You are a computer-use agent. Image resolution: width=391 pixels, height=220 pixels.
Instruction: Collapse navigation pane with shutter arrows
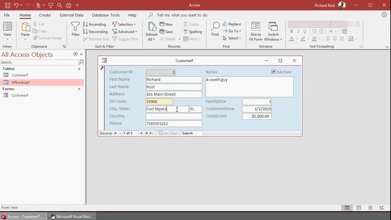click(81, 54)
